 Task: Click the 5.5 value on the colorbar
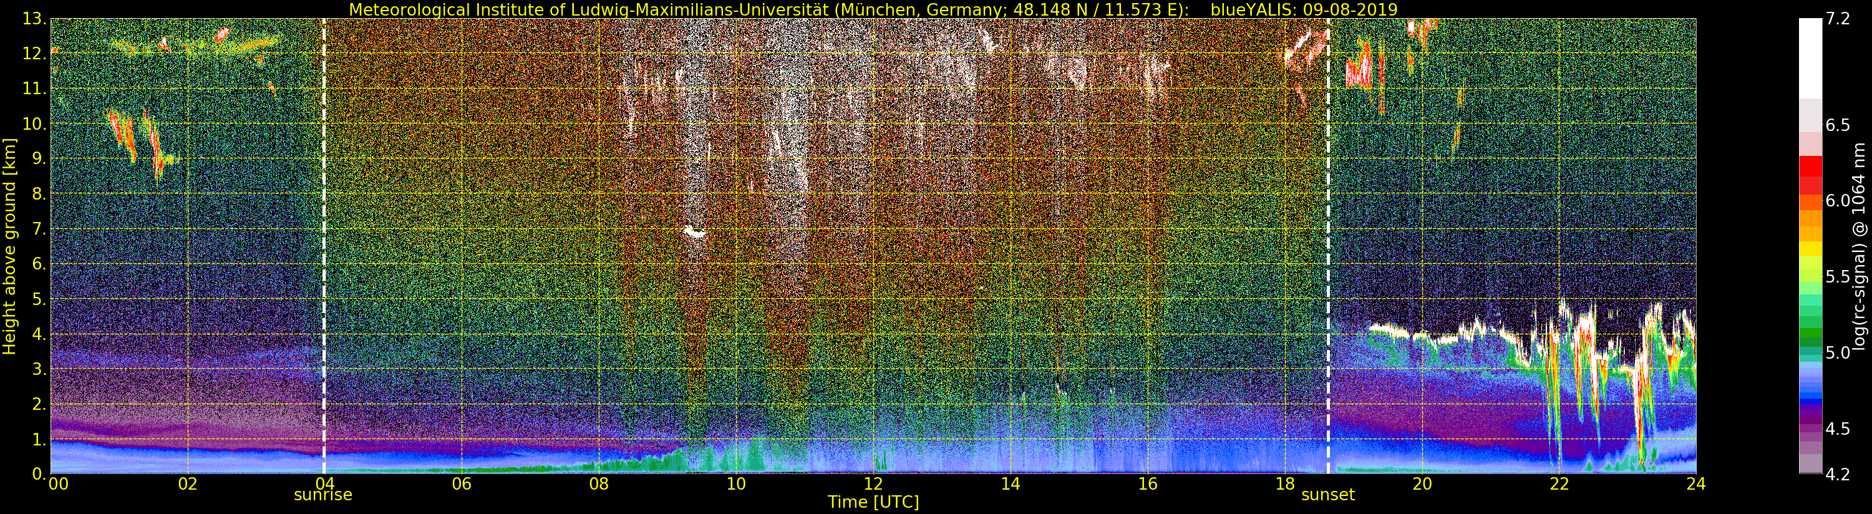(x=1838, y=277)
